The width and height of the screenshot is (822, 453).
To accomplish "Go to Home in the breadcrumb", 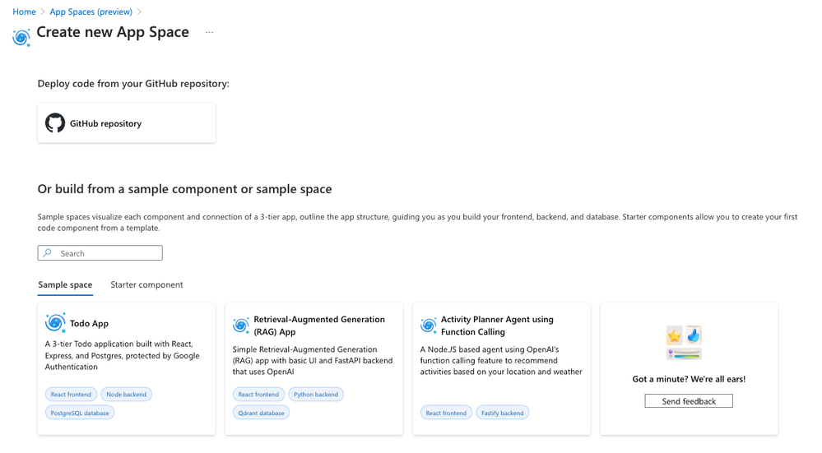I will tap(24, 12).
